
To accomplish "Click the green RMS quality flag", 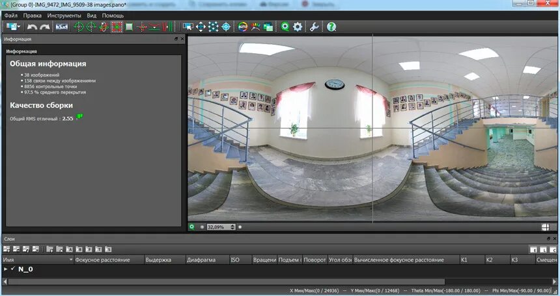I will pos(79,117).
